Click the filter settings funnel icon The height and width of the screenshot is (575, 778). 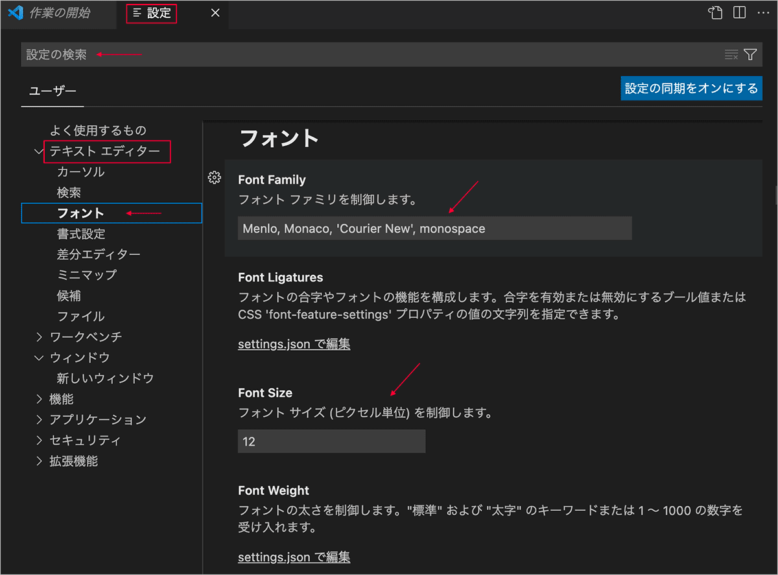(x=750, y=54)
